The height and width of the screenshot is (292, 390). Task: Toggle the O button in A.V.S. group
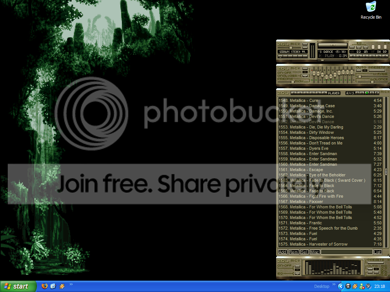372,93
